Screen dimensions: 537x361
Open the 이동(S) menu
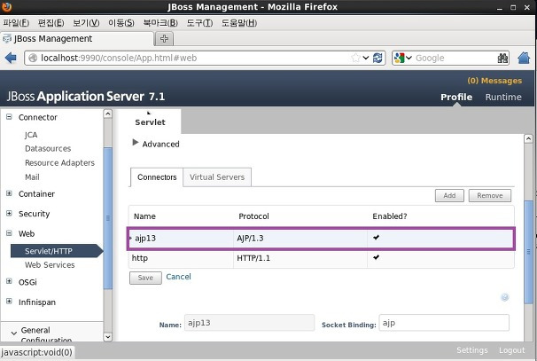point(121,23)
